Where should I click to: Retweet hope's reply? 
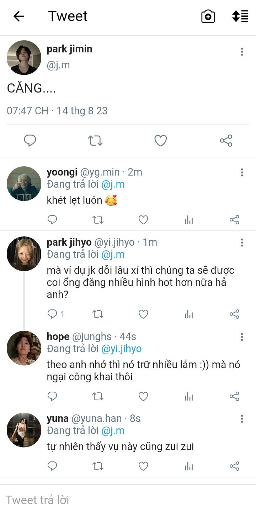point(98,396)
